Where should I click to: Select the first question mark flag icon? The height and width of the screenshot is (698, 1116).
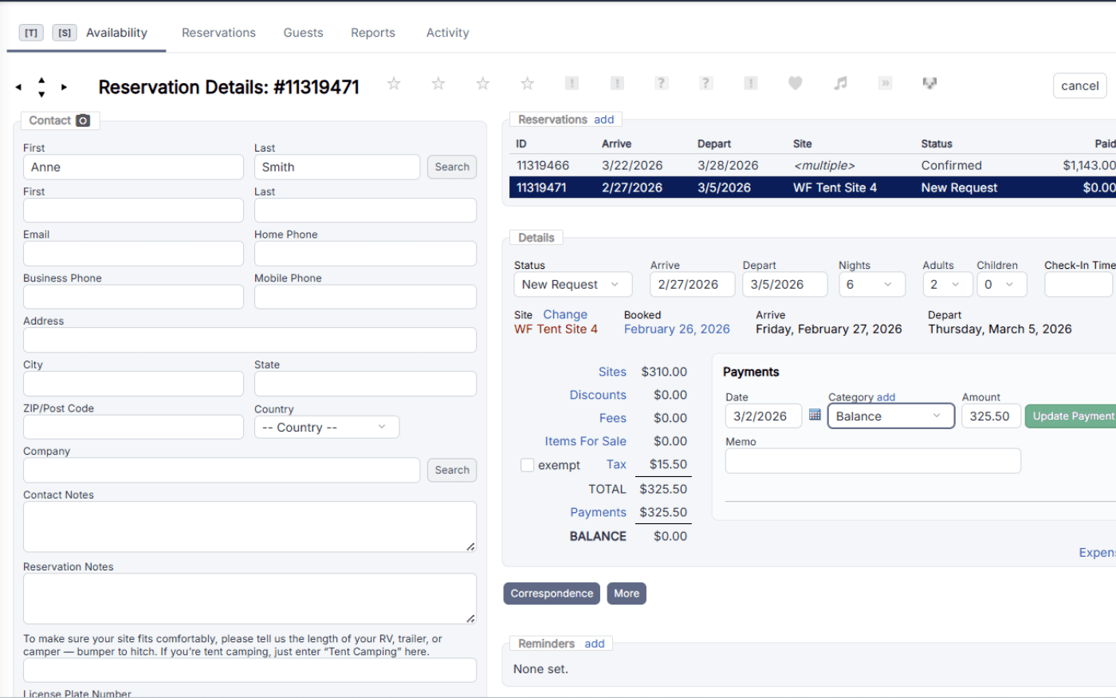[x=661, y=83]
